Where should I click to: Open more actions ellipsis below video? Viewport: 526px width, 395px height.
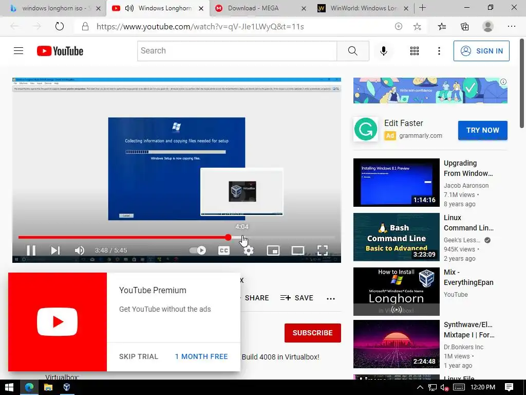coord(331,299)
